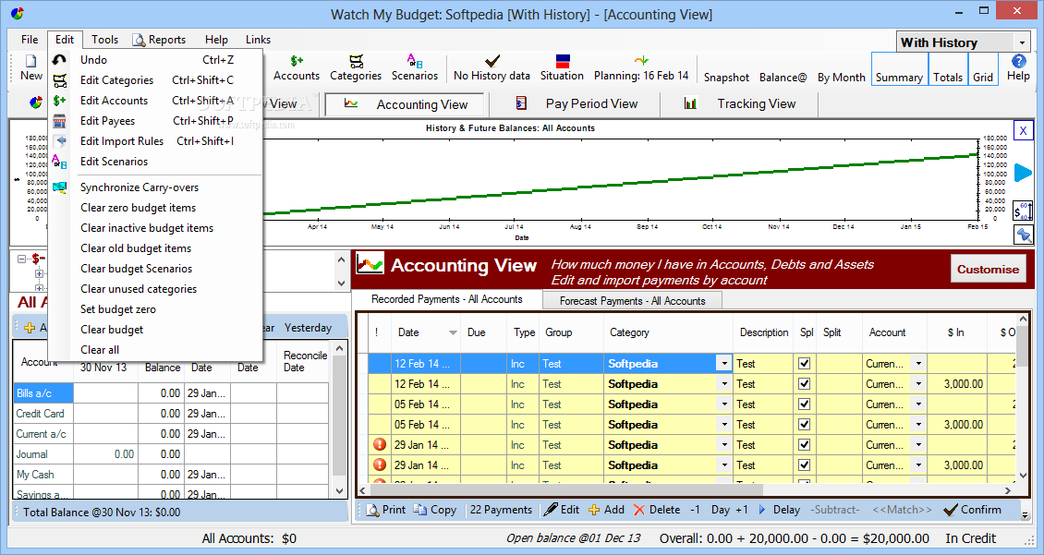
Task: Click the blue play arrow beside chart
Action: [1023, 173]
